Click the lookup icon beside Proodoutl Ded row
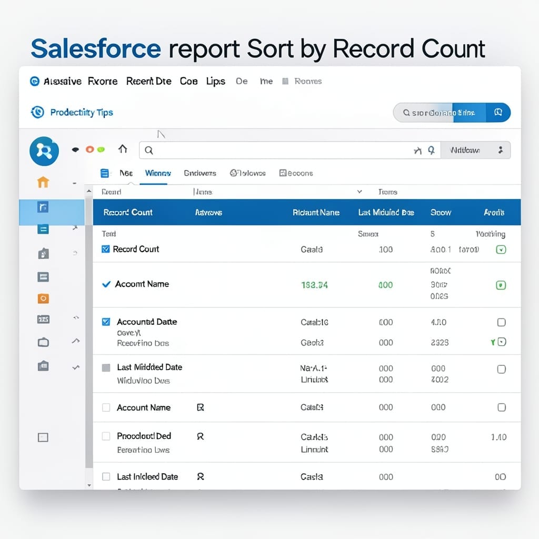This screenshot has width=539, height=539. coord(201,436)
